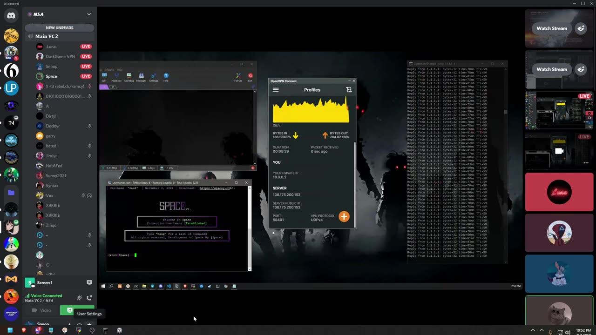Watch the first stream preview
Screen dimensions: 596x335
click(x=552, y=28)
